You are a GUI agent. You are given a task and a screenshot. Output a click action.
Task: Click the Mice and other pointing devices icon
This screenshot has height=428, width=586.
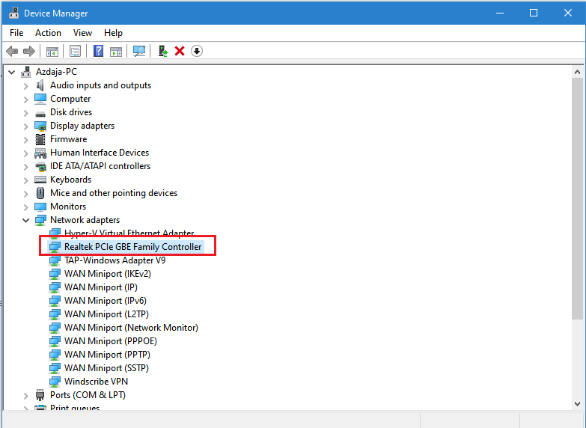click(40, 193)
